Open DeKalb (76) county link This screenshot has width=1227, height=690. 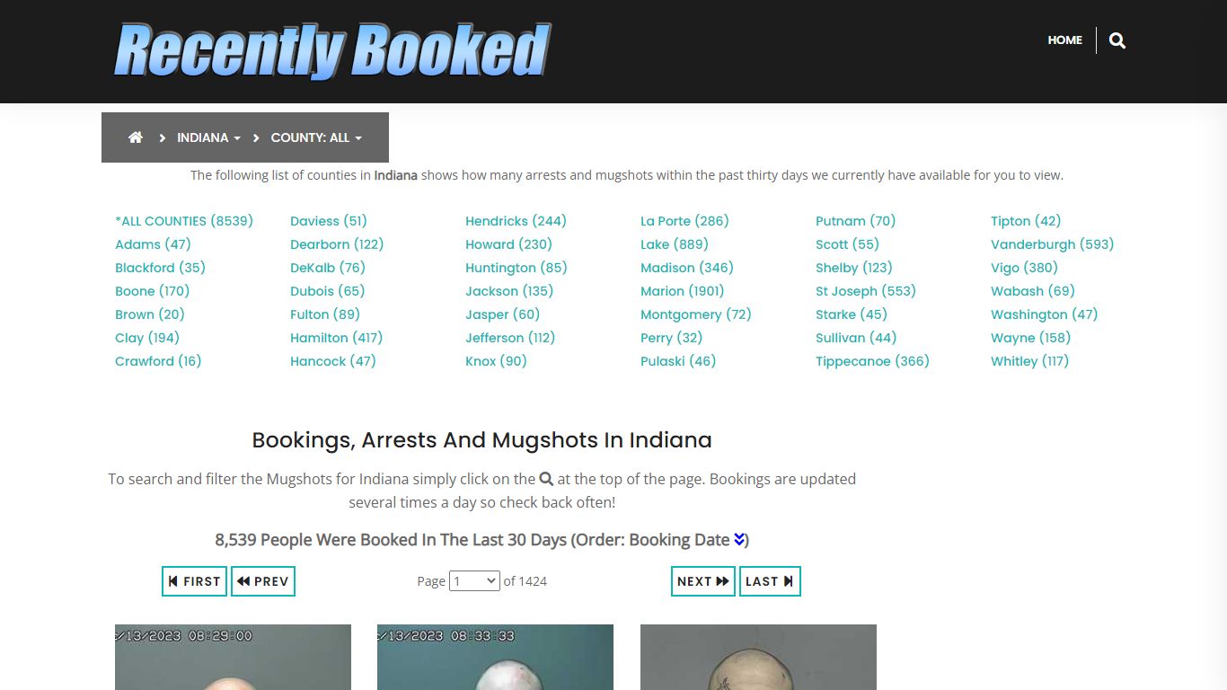pos(328,268)
